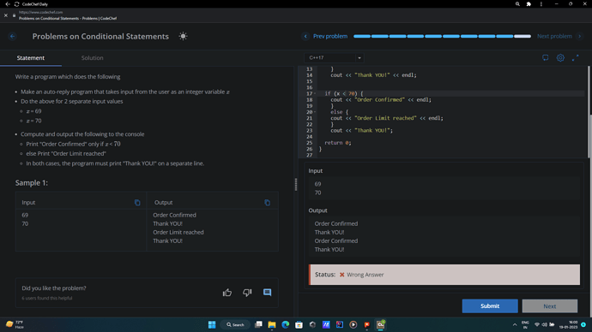Open File Explorer from the taskbar
The image size is (592, 332).
point(272,324)
